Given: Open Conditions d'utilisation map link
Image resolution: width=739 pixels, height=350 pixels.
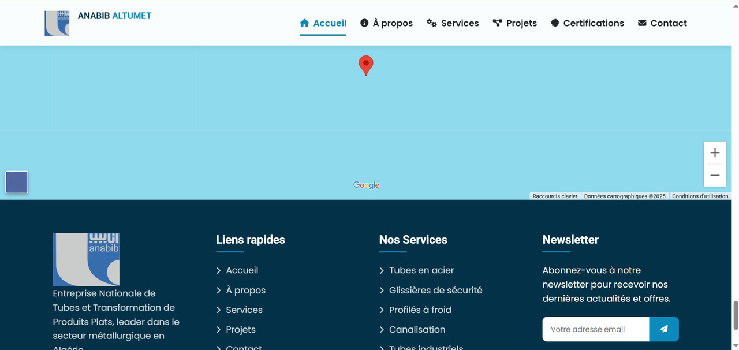Looking at the screenshot, I should click(700, 196).
